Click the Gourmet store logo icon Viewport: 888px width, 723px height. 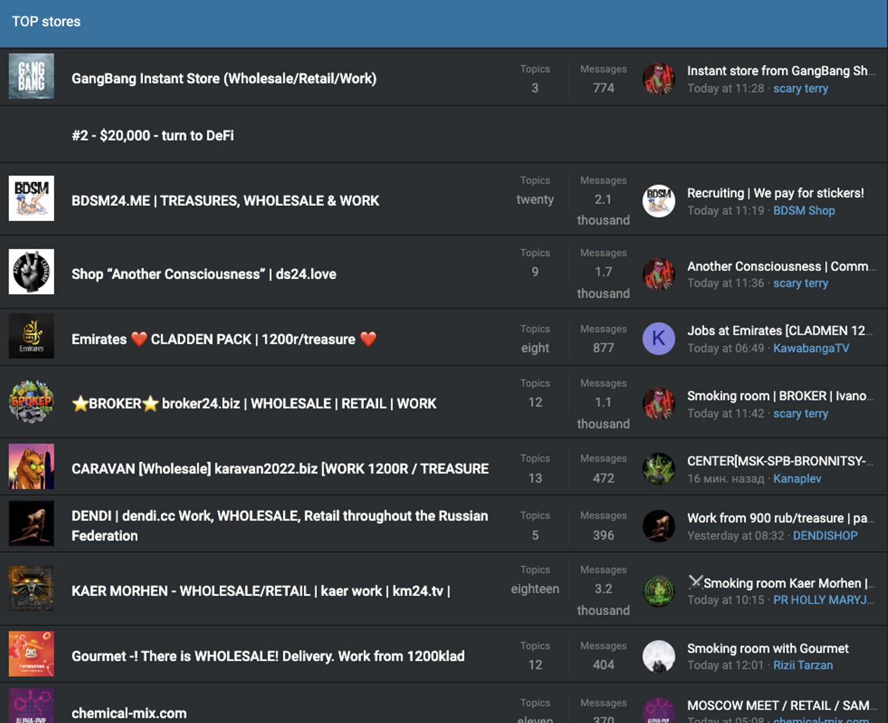pyautogui.click(x=31, y=653)
